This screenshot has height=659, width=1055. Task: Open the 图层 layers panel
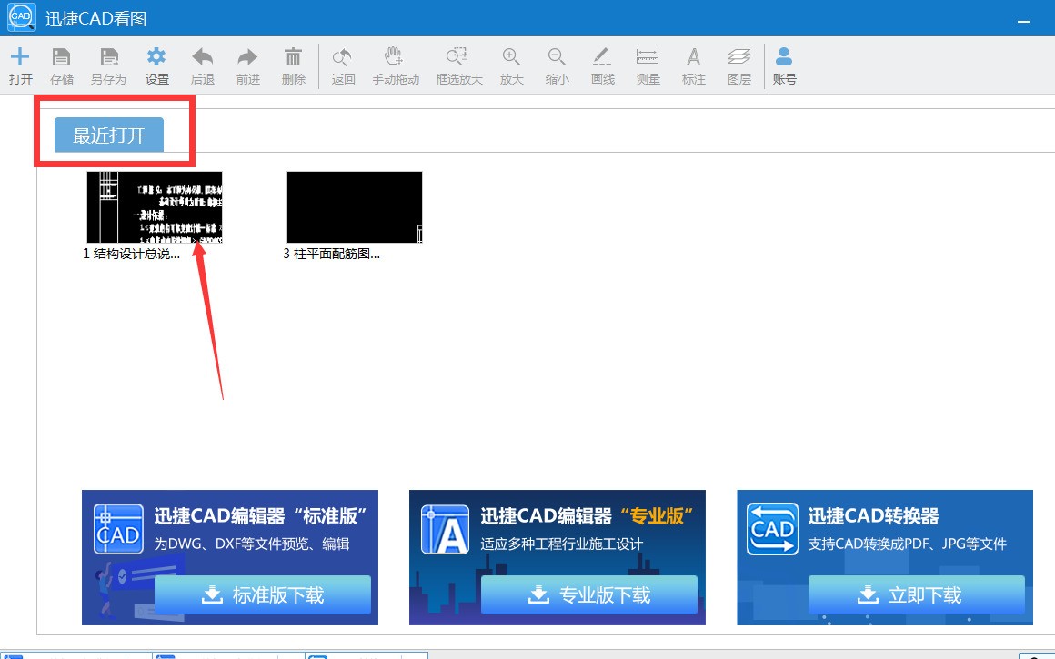point(739,57)
